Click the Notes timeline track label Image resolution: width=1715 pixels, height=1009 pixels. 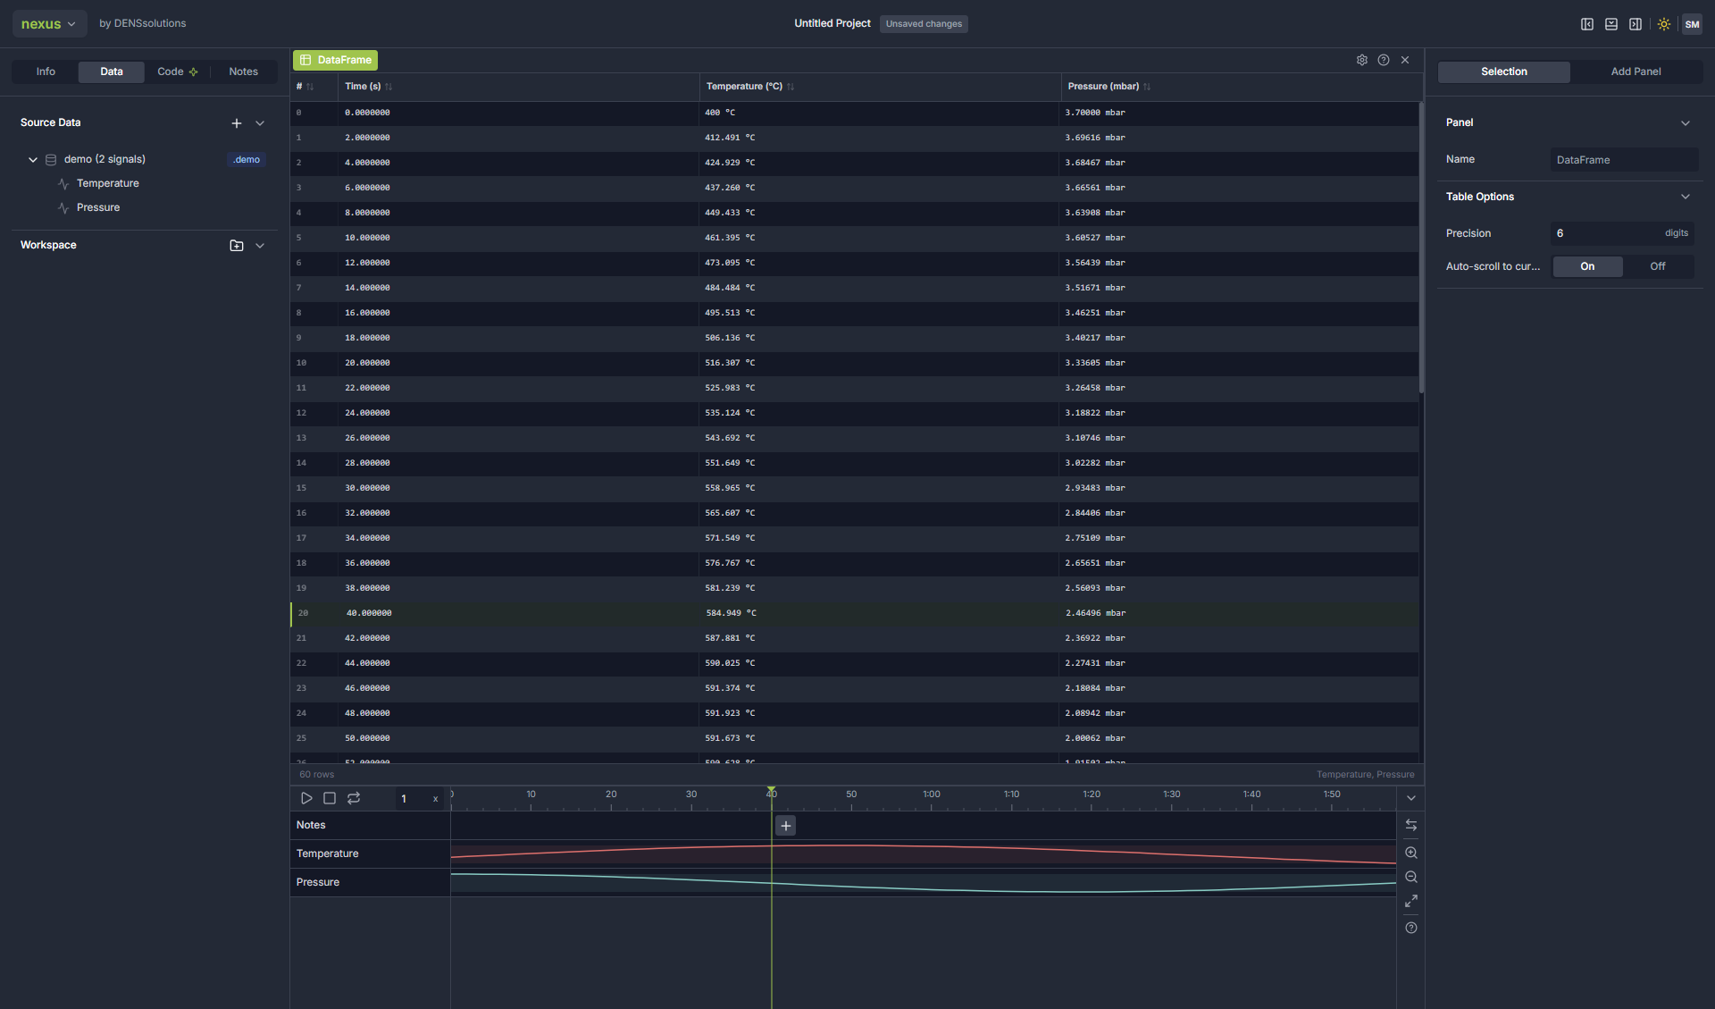pyautogui.click(x=311, y=825)
